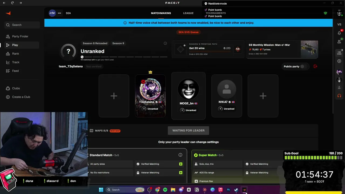This screenshot has width=345, height=194.
Task: Click the Waiting for Leader button
Action: pos(188,131)
